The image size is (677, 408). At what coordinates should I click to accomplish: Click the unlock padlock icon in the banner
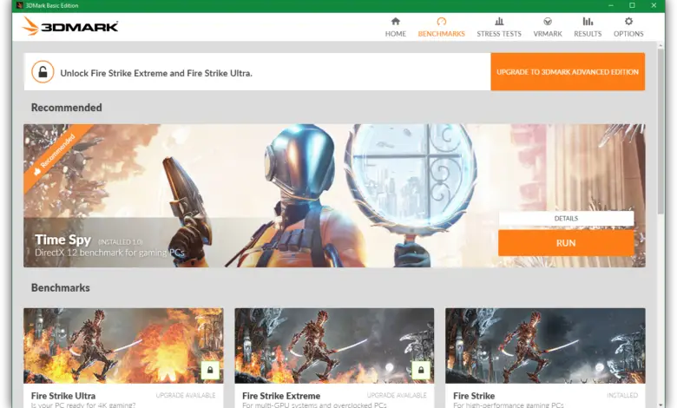(x=43, y=72)
